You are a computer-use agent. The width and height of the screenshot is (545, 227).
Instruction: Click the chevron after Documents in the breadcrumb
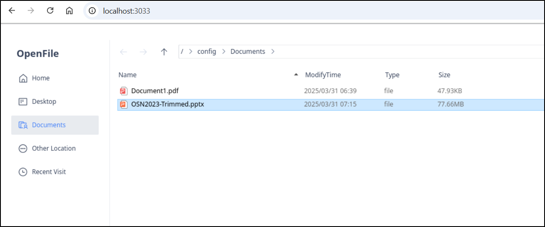pyautogui.click(x=273, y=52)
